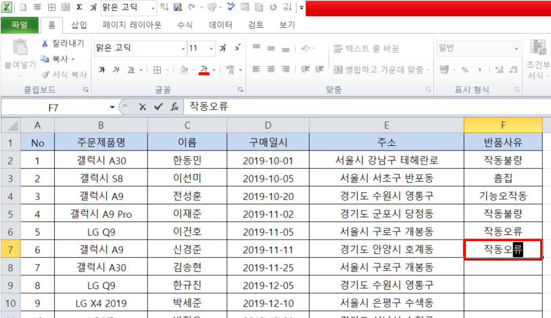Open the font size 11 dropdown
Screen dimensions: 551x318
[211, 49]
